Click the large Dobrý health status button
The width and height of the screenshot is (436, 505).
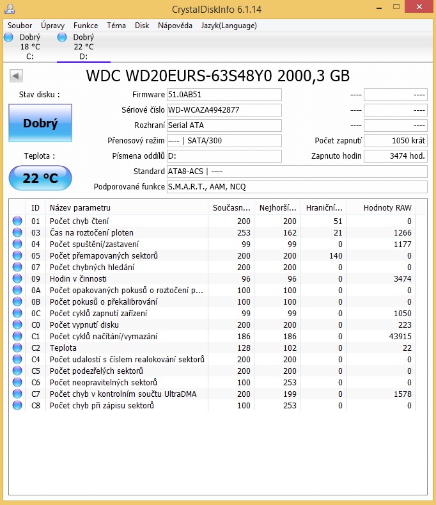[x=40, y=123]
